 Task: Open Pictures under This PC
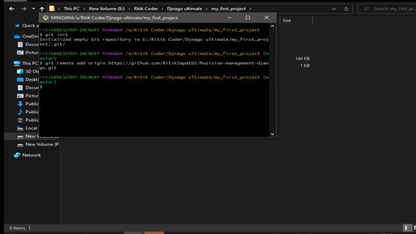[32, 96]
